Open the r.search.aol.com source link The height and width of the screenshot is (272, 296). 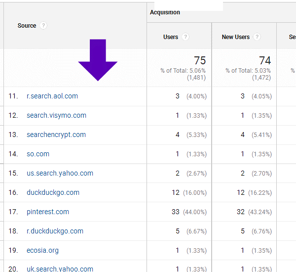pyautogui.click(x=52, y=96)
